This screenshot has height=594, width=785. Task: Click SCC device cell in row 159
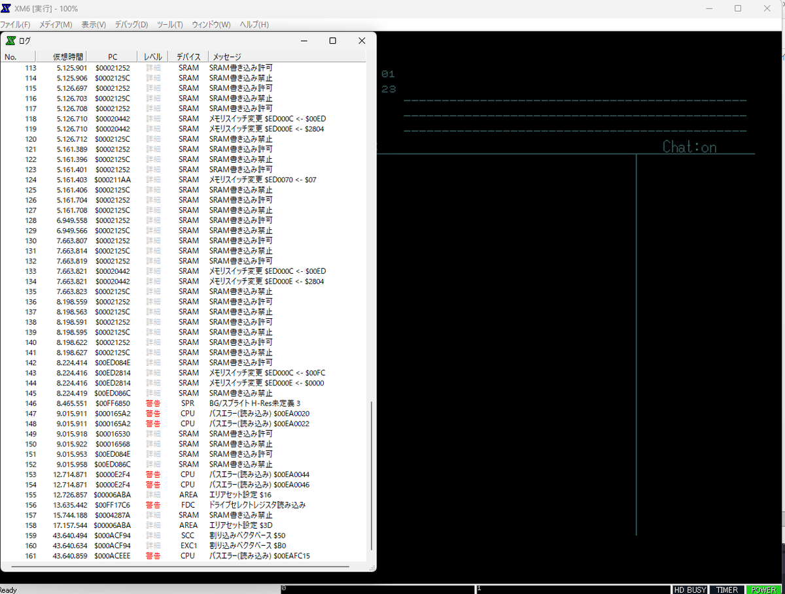coord(188,535)
